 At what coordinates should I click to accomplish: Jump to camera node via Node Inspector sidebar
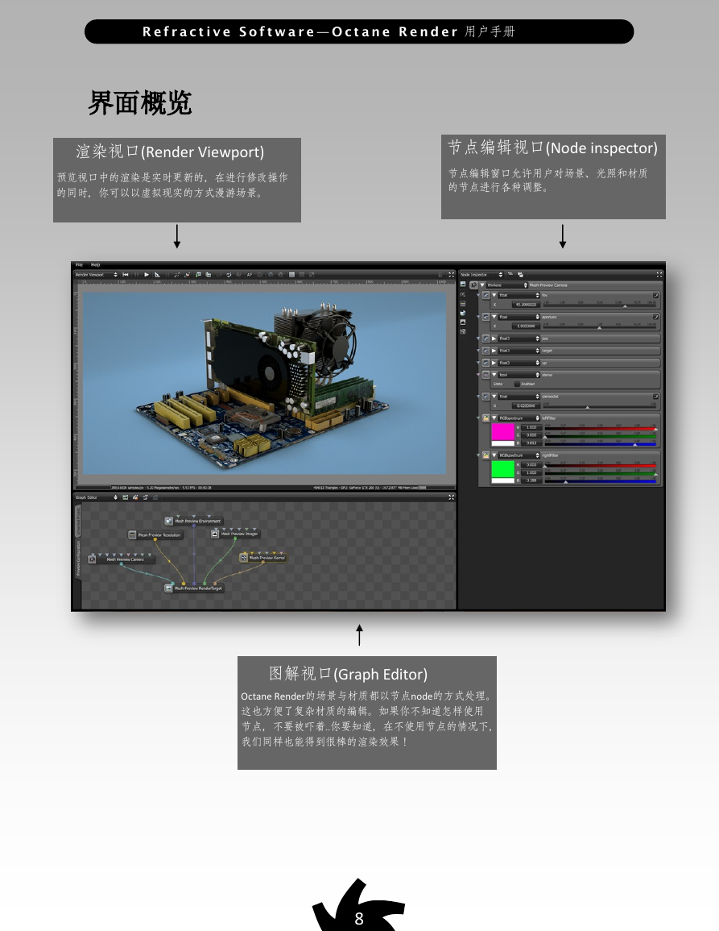[463, 294]
